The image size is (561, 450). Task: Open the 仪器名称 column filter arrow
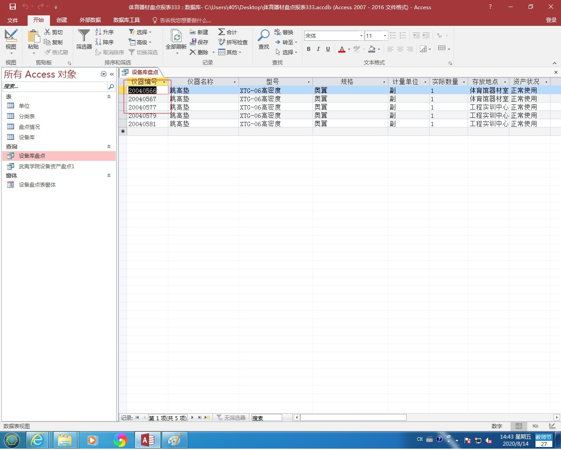pos(234,82)
